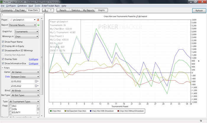The height and width of the screenshot is (123, 207).
Task: Toggle Show Information Box checkbox
Action: point(3,63)
